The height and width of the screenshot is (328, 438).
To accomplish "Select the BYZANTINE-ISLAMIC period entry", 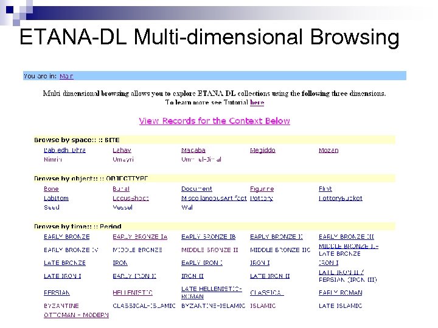I will click(213, 306).
